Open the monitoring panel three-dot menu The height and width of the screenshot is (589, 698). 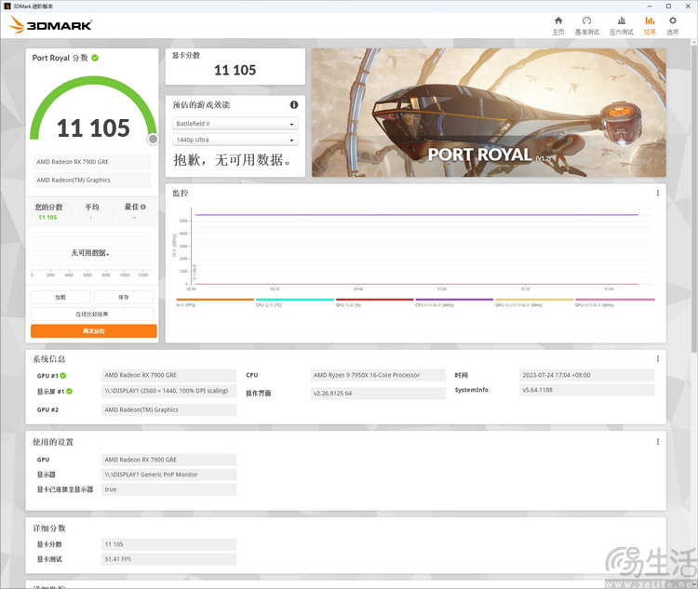pos(657,193)
